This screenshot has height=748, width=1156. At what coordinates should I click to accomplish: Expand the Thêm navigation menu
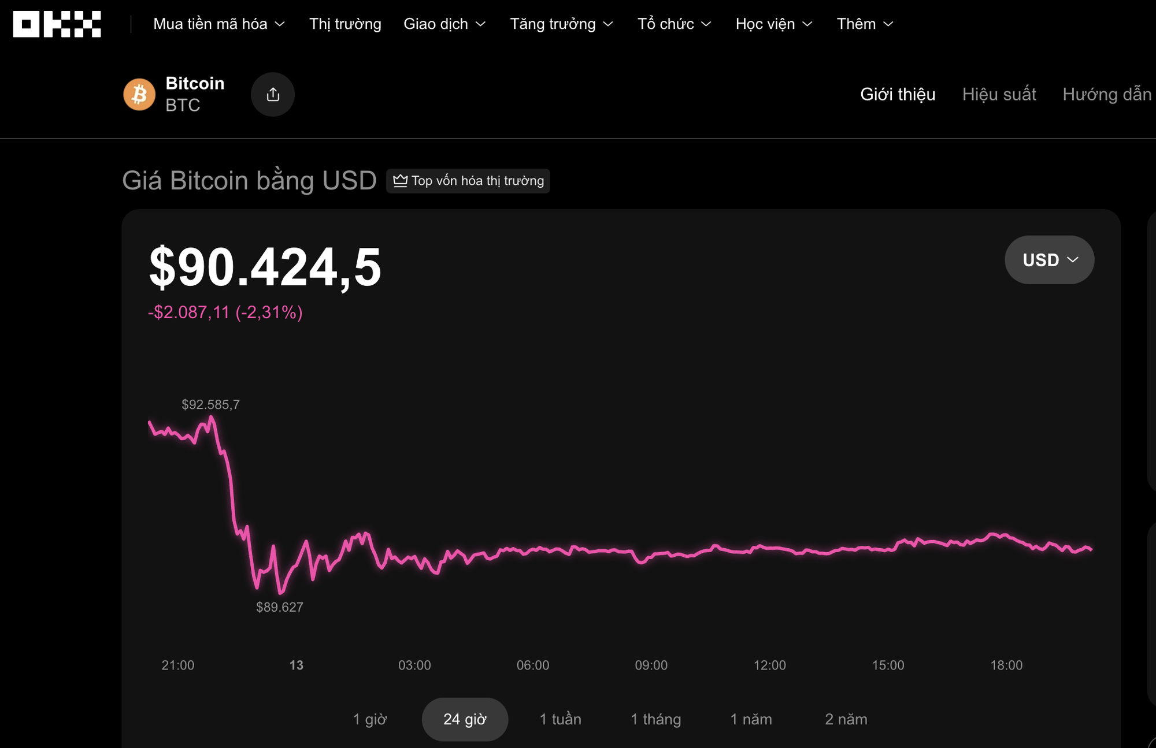tap(864, 24)
